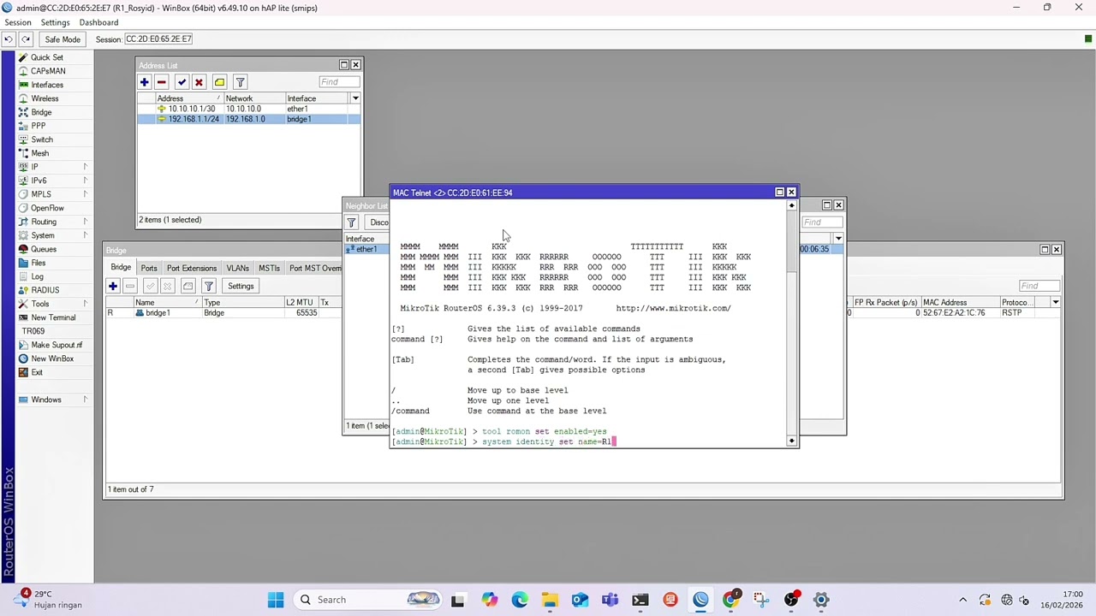Image resolution: width=1096 pixels, height=616 pixels.
Task: Click the Redo arrow in the top toolbar
Action: (x=26, y=39)
